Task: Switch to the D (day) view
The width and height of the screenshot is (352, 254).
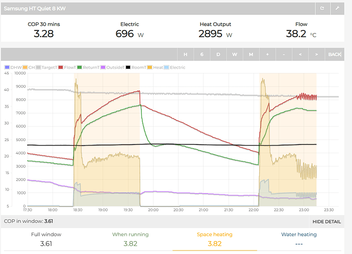Action: (218, 54)
